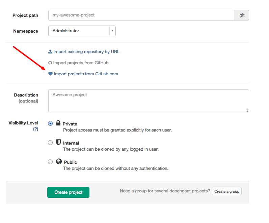The image size is (269, 223).
Task: Click into the Description text area
Action: pos(149,101)
